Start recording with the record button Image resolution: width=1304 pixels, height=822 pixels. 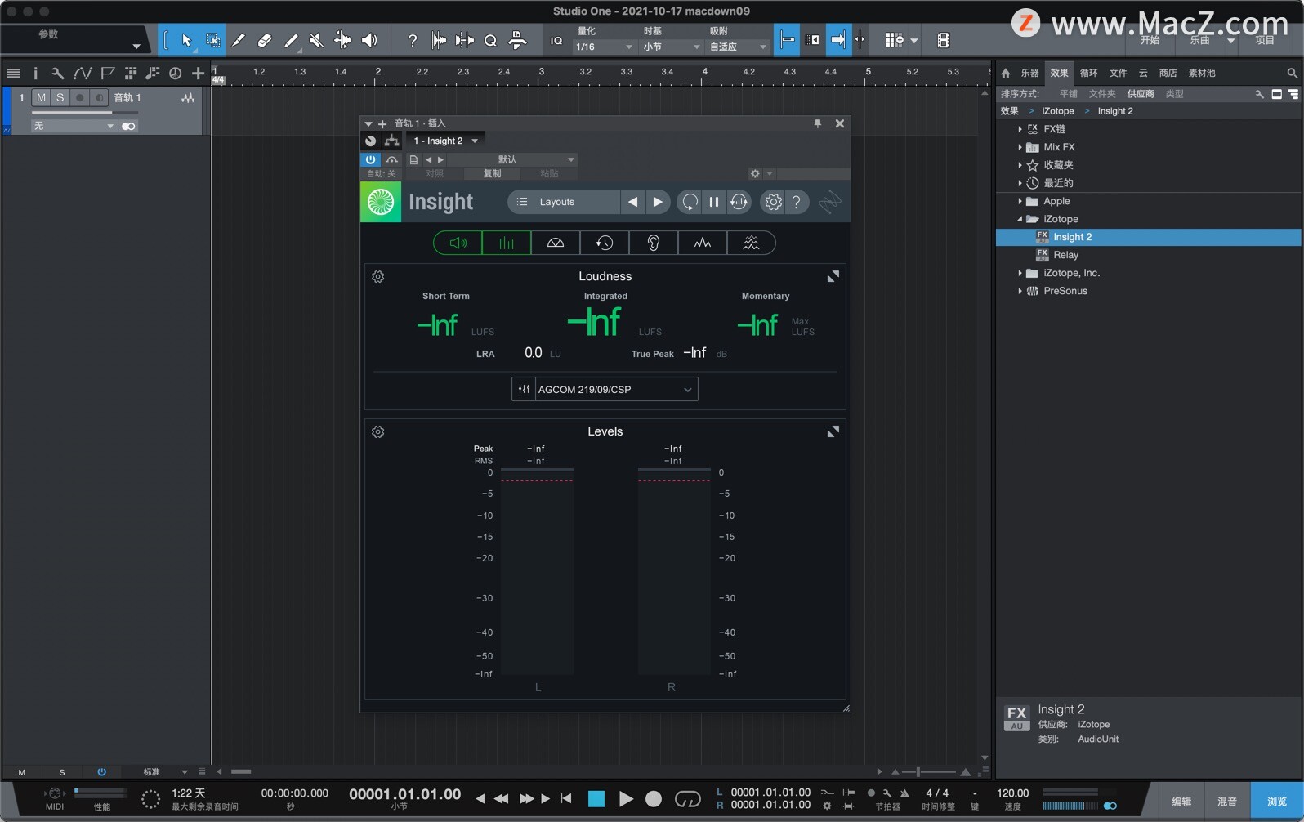tap(654, 799)
